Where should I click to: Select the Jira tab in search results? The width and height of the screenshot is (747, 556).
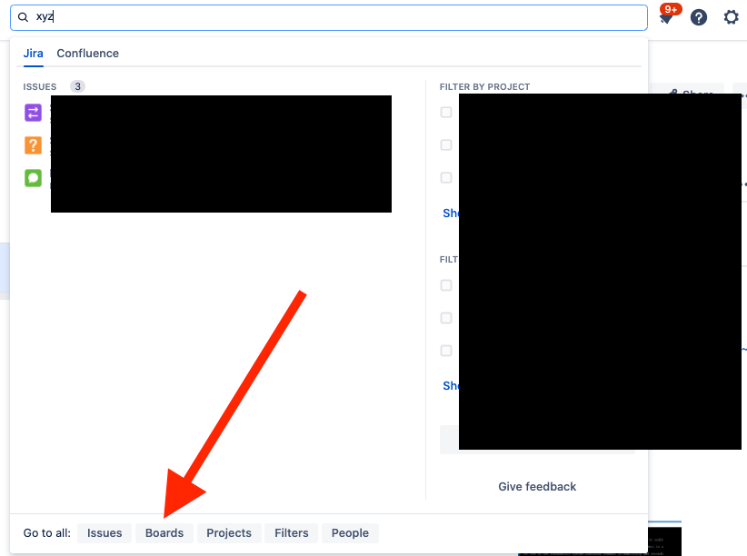tap(33, 53)
